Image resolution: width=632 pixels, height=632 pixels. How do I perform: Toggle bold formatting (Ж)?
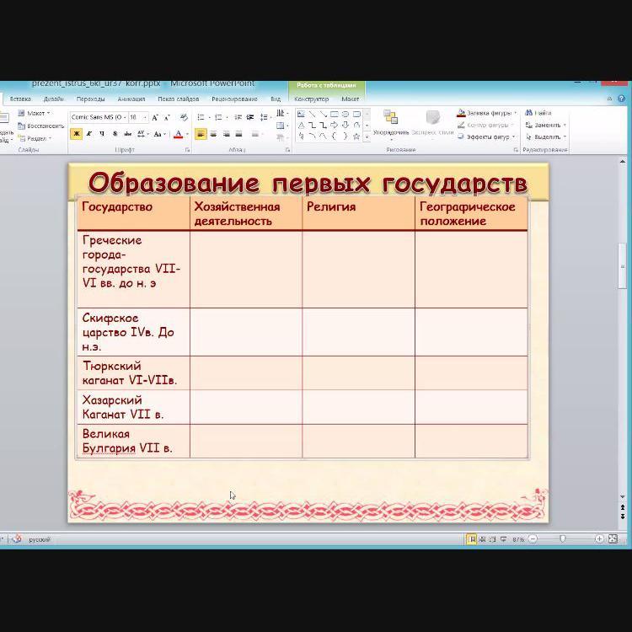click(76, 134)
